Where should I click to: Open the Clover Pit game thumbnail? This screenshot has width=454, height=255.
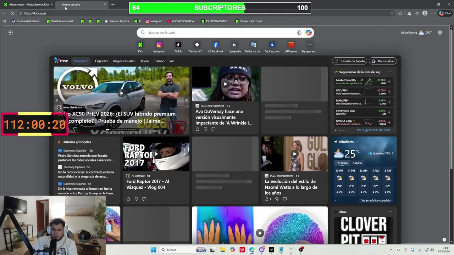click(364, 230)
